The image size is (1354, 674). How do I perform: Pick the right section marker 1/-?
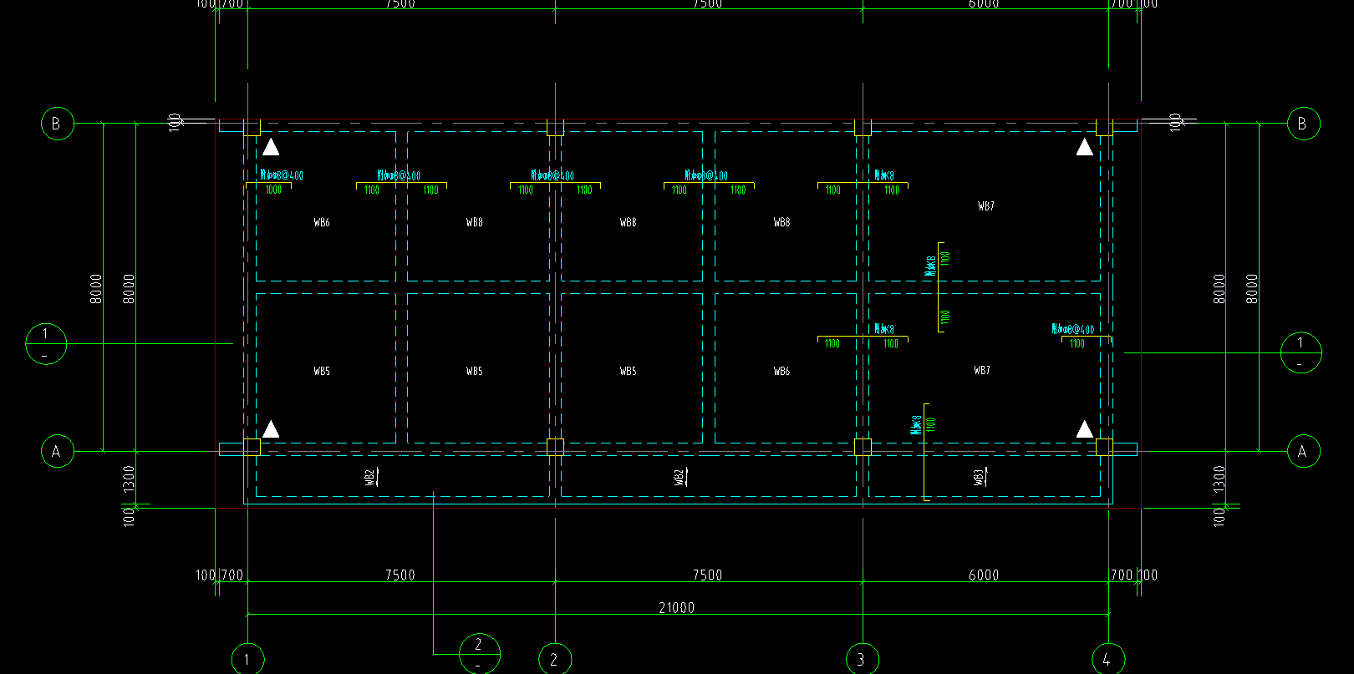[x=1301, y=352]
